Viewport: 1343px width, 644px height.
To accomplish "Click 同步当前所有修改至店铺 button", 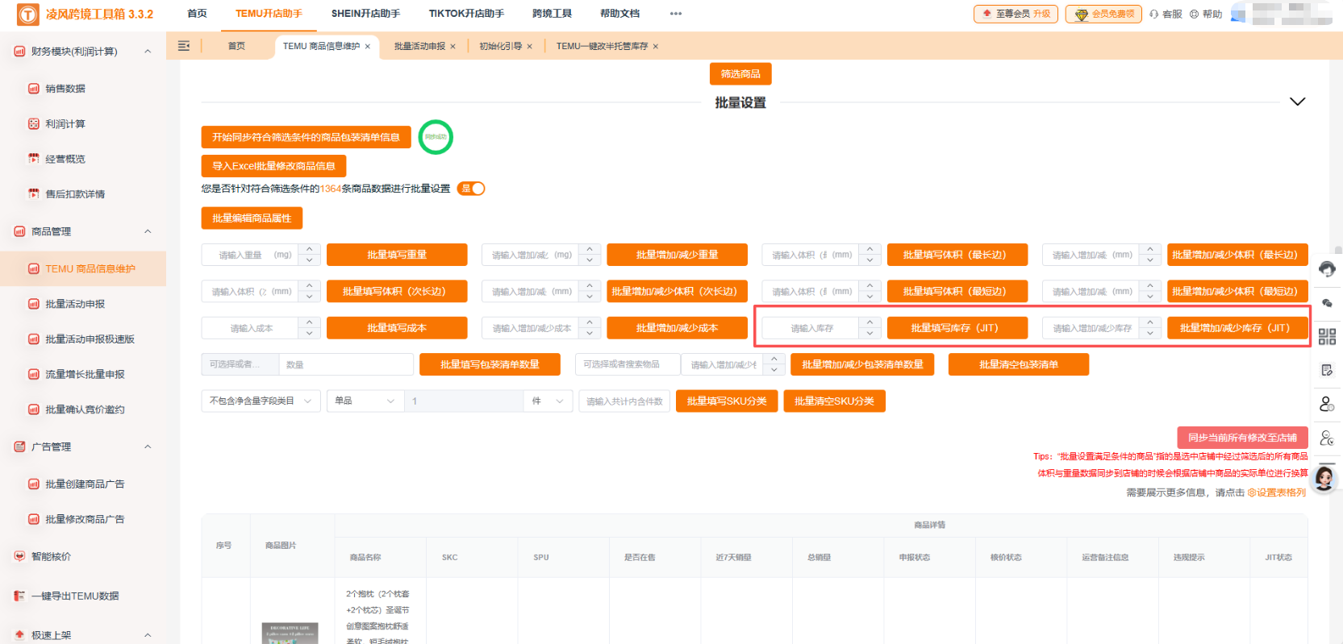I will point(1242,438).
